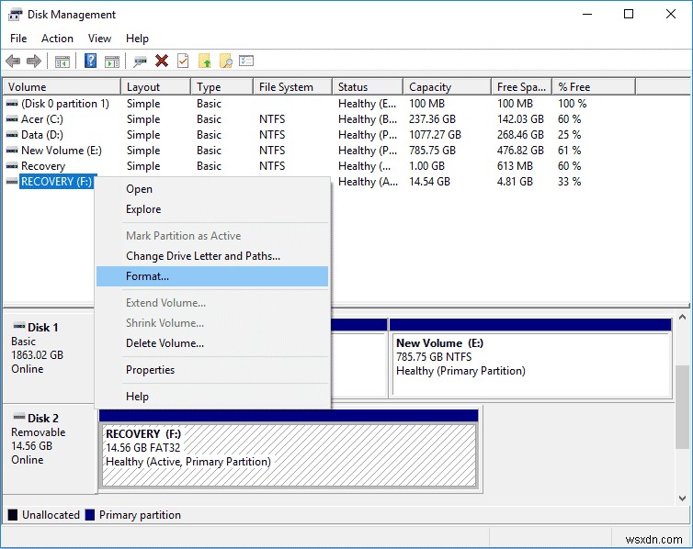
Task: Click the Help question mark toolbar icon
Action: point(90,62)
